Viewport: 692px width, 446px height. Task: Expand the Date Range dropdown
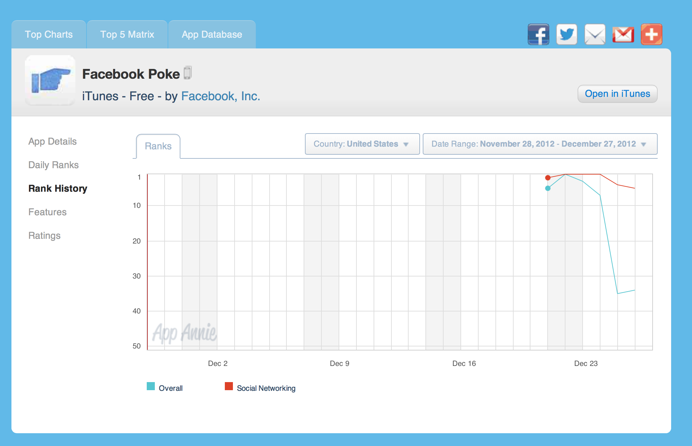coord(540,144)
